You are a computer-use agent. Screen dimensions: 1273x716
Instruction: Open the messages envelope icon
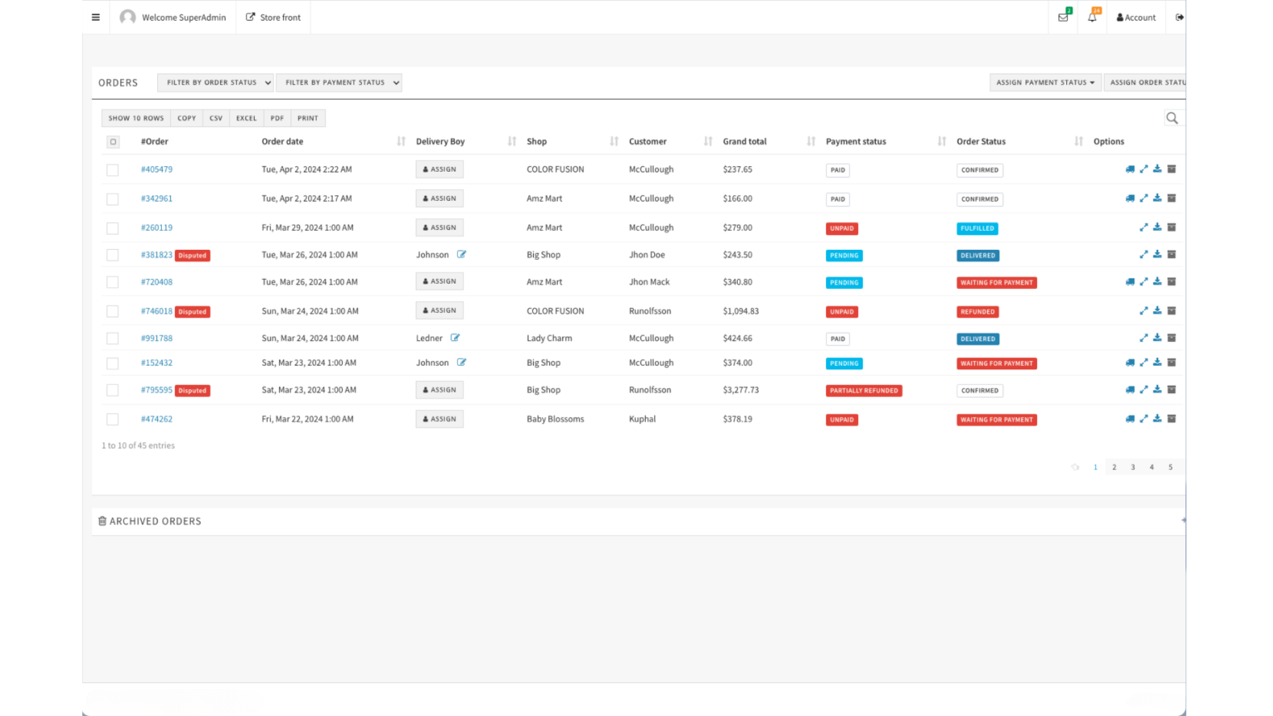click(x=1063, y=17)
